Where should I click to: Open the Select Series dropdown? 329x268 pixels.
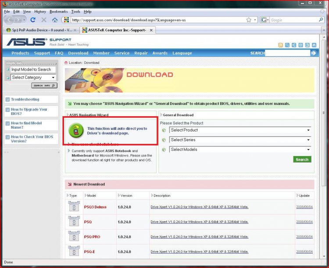(x=240, y=139)
